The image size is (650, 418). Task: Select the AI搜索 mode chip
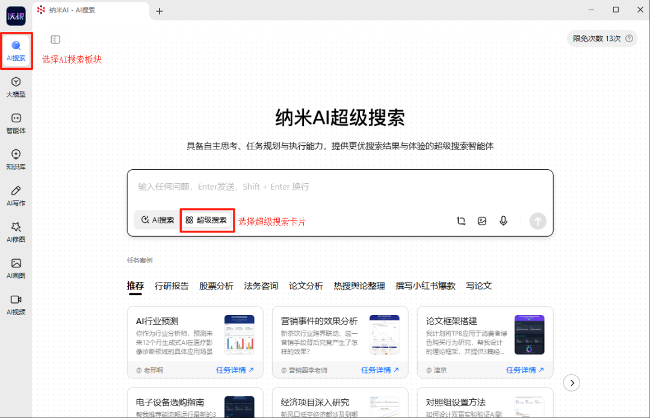pos(158,220)
